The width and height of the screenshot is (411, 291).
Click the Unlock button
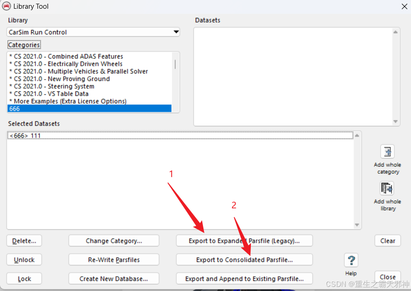click(x=24, y=260)
